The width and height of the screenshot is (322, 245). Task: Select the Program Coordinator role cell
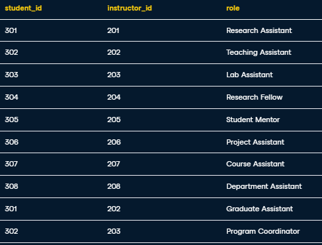coord(263,231)
